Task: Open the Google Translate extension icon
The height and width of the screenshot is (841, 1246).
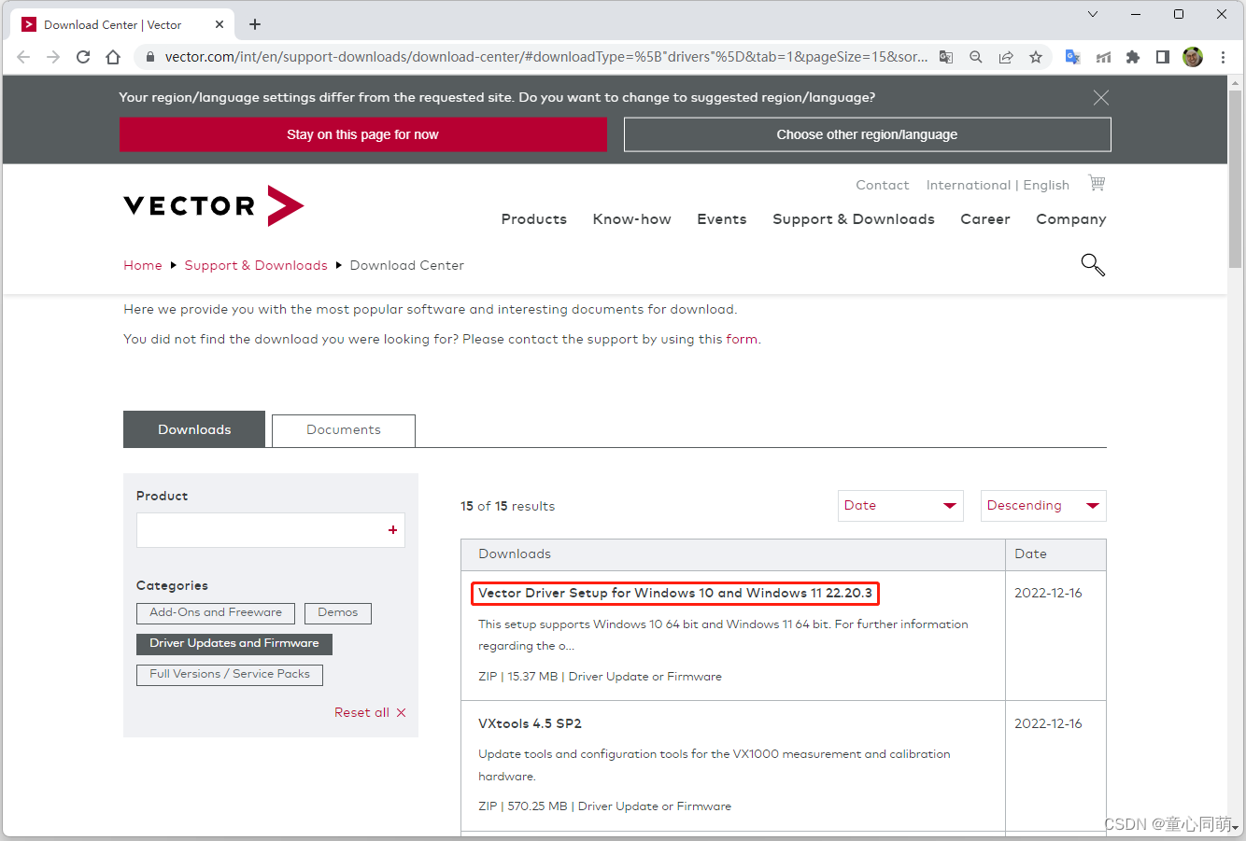Action: pos(1072,57)
